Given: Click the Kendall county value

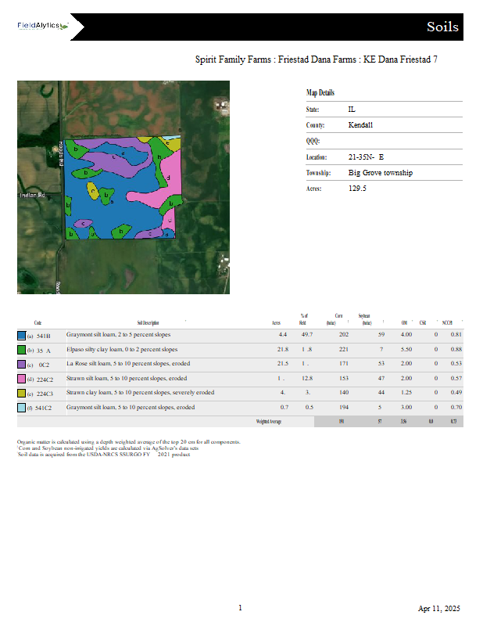Looking at the screenshot, I should pyautogui.click(x=360, y=125).
